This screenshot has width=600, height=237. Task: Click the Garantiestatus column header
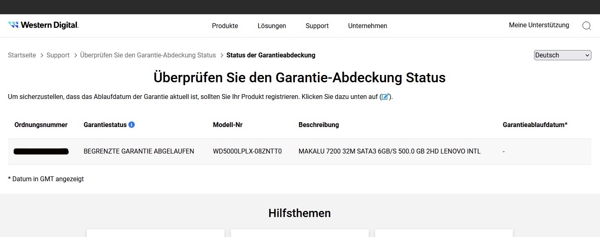(x=105, y=125)
